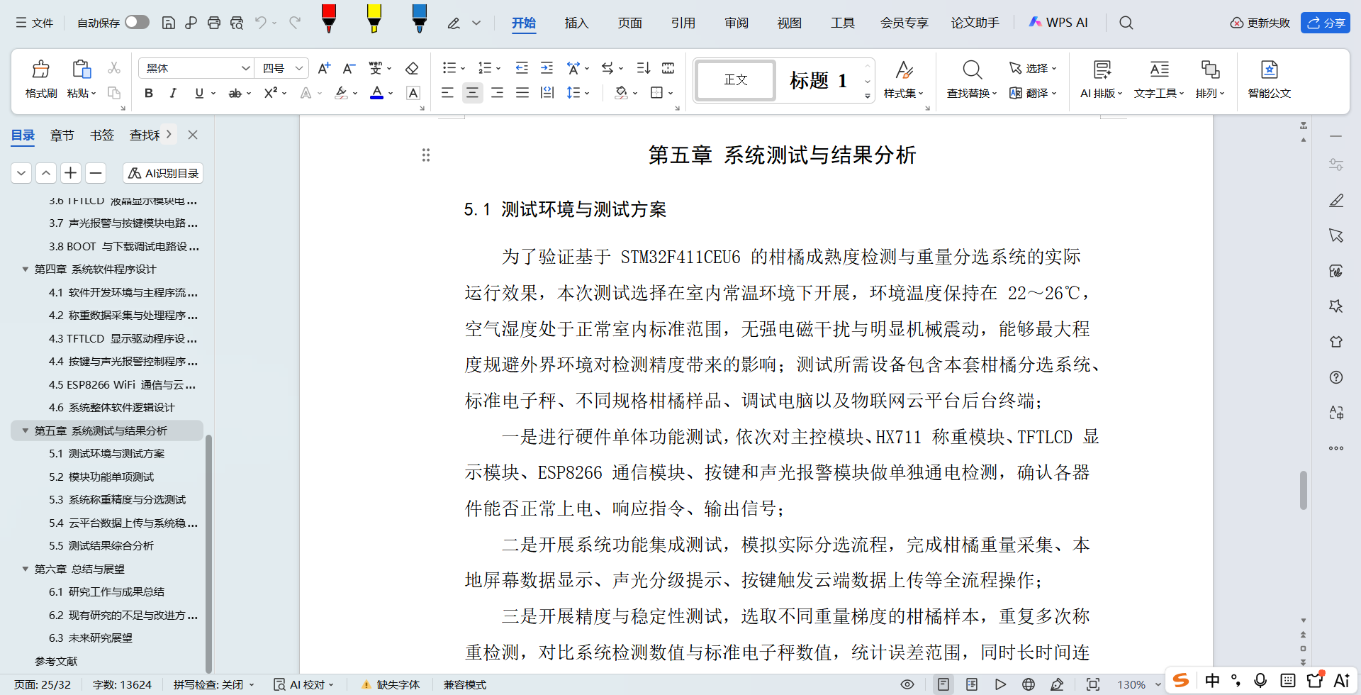Select the blue pen
This screenshot has width=1361, height=695.
point(420,18)
